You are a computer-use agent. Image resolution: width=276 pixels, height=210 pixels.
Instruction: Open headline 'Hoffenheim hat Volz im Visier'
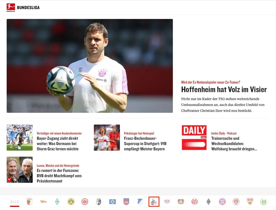point(224,89)
